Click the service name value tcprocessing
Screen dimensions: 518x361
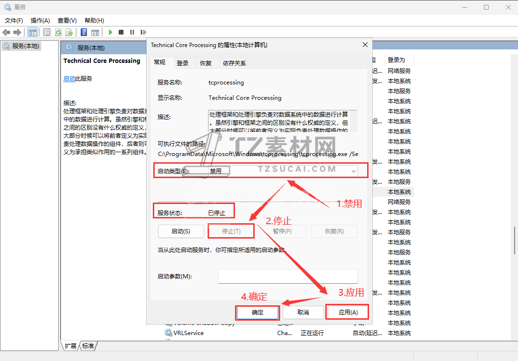coord(226,83)
